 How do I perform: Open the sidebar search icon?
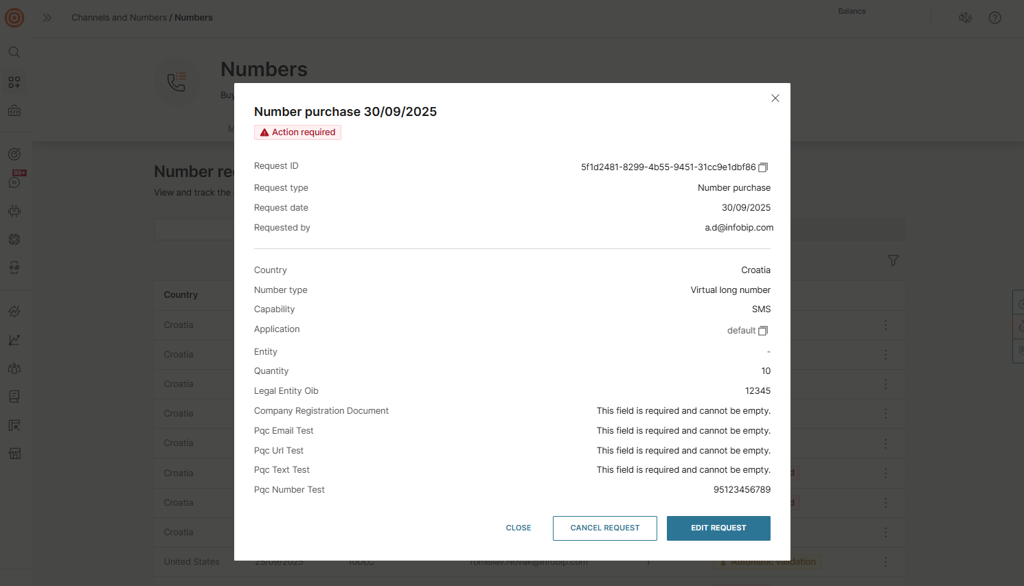[x=14, y=52]
